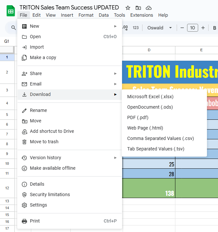Image resolution: width=218 pixels, height=232 pixels.
Task: Apply bold formatting with the B icon
Action: tap(214, 28)
